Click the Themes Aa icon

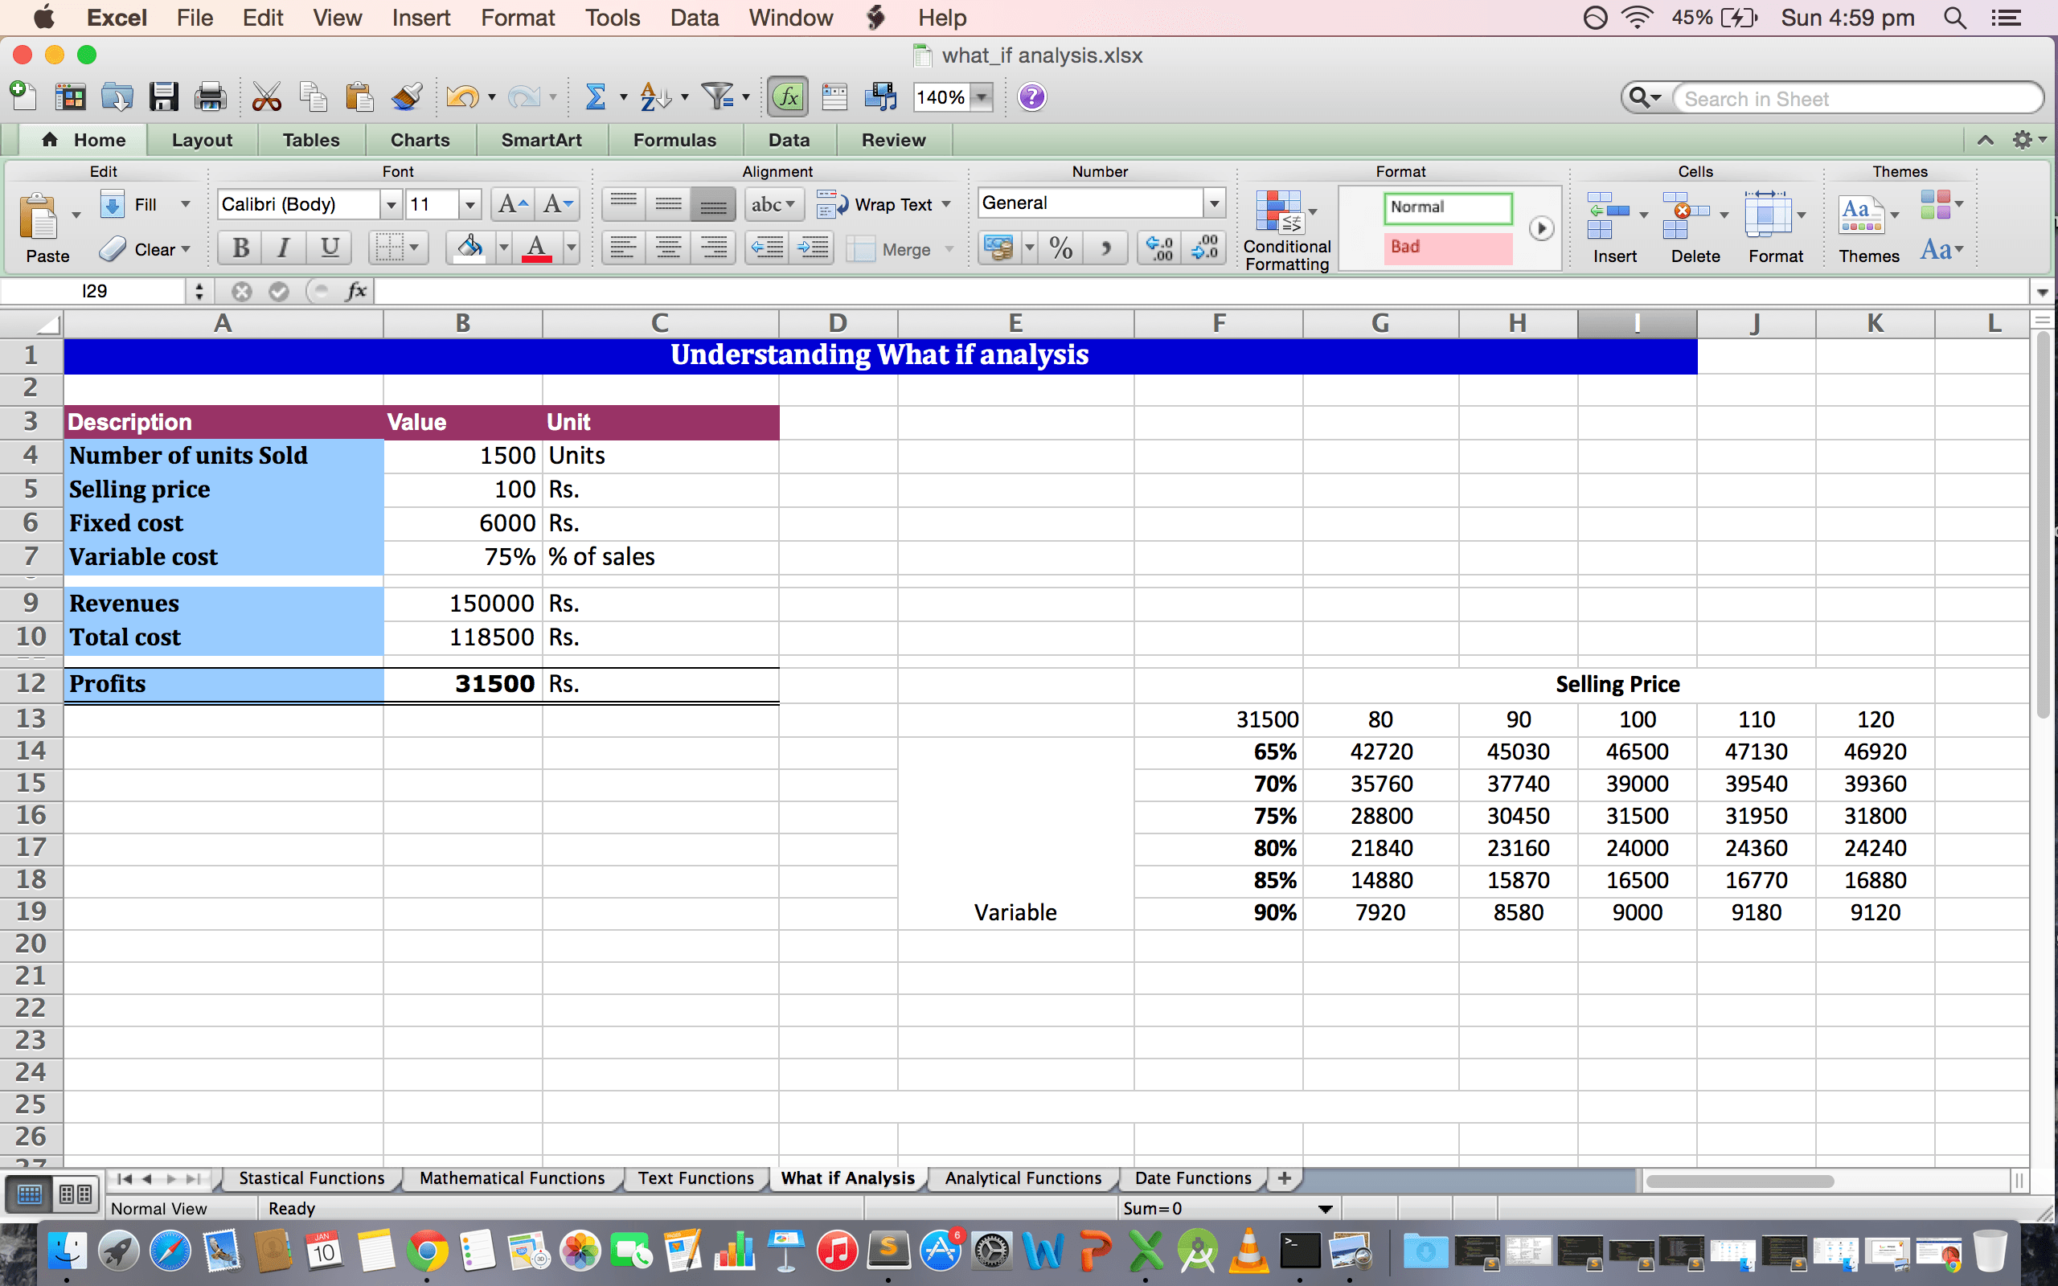(x=1861, y=215)
